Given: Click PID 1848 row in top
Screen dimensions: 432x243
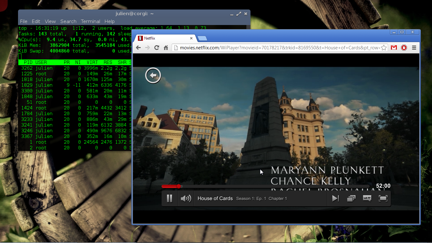Looking at the screenshot, I should pos(75,97).
